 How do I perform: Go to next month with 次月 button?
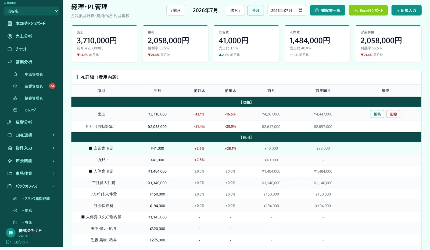235,10
